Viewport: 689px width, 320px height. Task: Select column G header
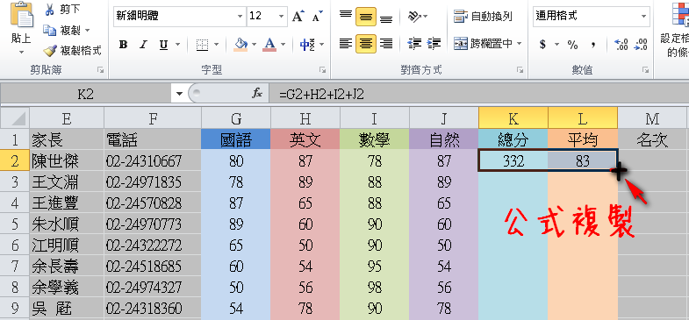(236, 118)
